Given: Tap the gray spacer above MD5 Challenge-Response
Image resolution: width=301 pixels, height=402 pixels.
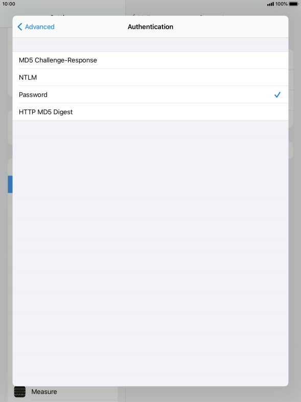Looking at the screenshot, I should coord(150,44).
